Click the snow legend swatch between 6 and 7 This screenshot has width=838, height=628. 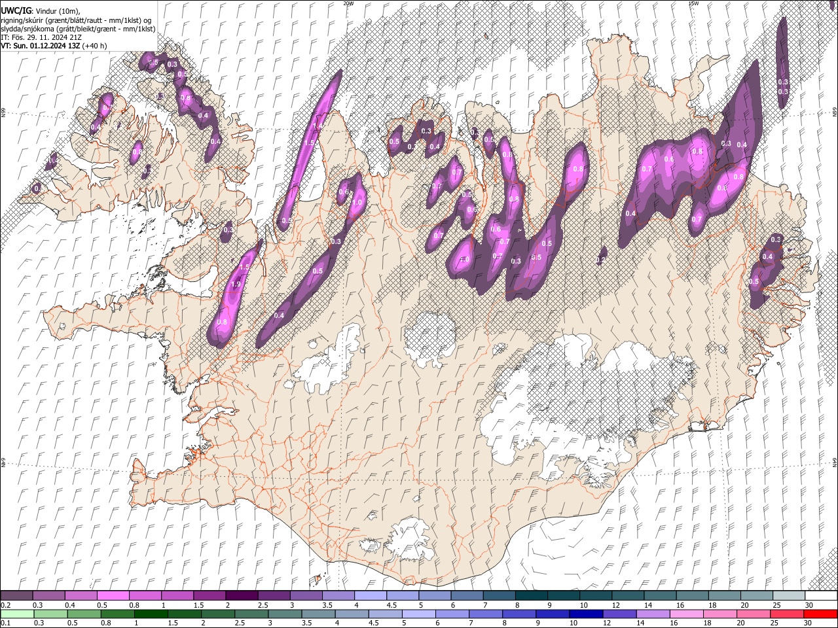tap(467, 595)
